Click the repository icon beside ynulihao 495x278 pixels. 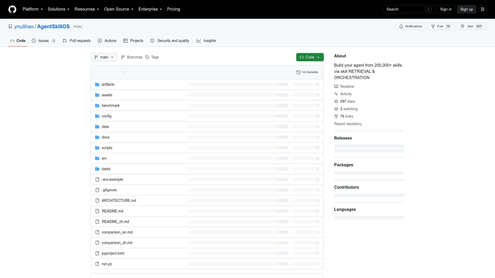(x=10, y=27)
